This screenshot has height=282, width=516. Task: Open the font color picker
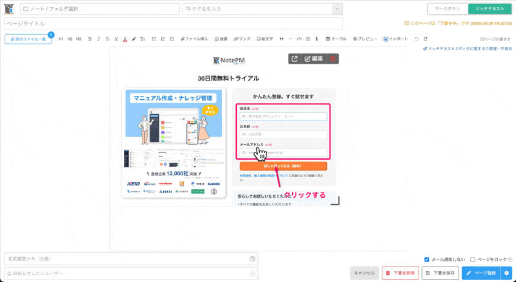pyautogui.click(x=124, y=39)
